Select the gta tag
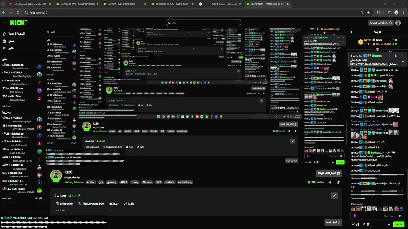Image resolution: width=408 pixels, height=229 pixels. (x=101, y=182)
